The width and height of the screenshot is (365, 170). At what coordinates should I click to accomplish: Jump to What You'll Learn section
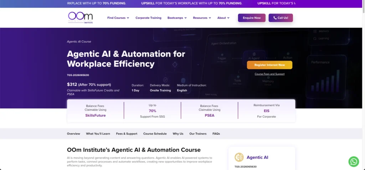(x=98, y=134)
